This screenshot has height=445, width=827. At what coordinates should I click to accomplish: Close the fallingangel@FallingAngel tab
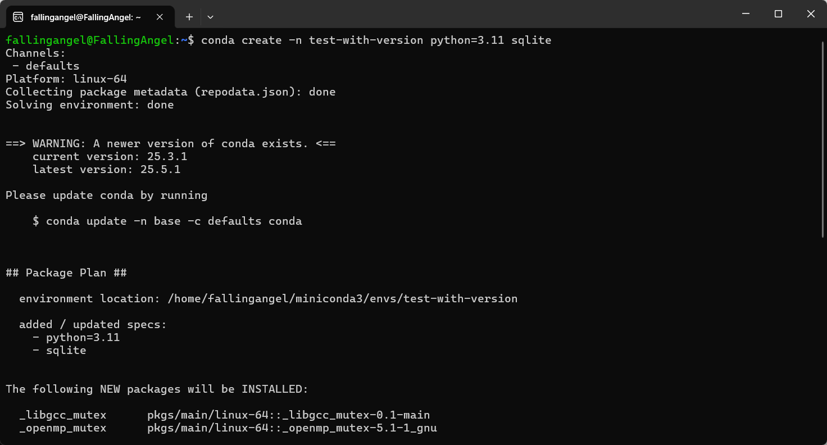[x=160, y=17]
